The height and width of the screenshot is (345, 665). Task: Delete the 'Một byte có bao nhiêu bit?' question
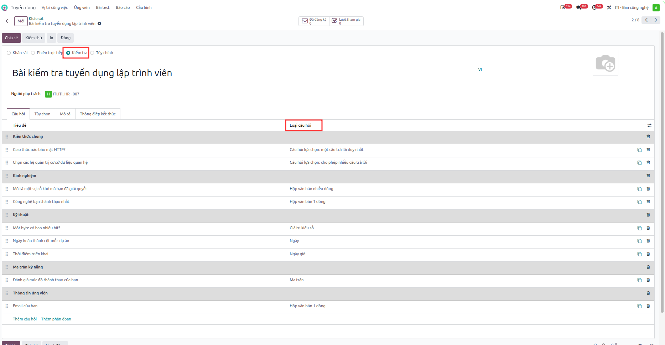point(648,228)
